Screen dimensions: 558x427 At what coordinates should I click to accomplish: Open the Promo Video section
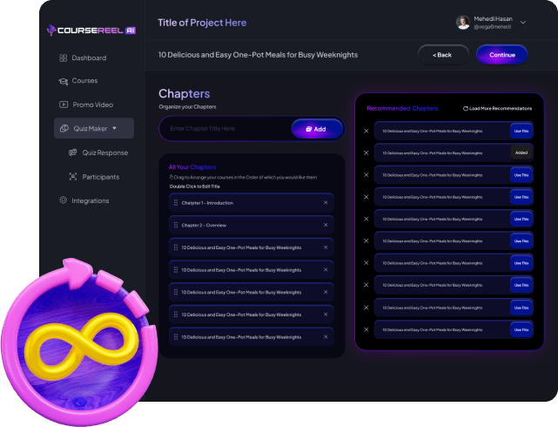(86, 105)
